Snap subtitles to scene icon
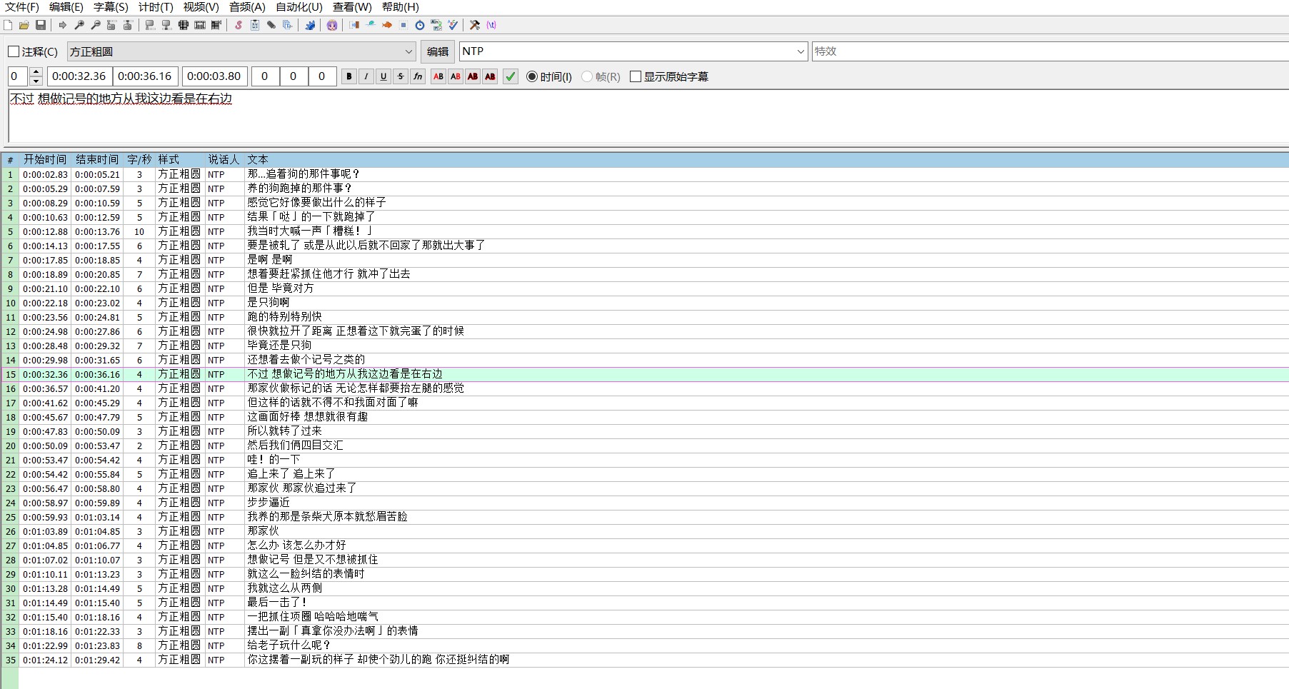The height and width of the screenshot is (689, 1289). pos(200,25)
